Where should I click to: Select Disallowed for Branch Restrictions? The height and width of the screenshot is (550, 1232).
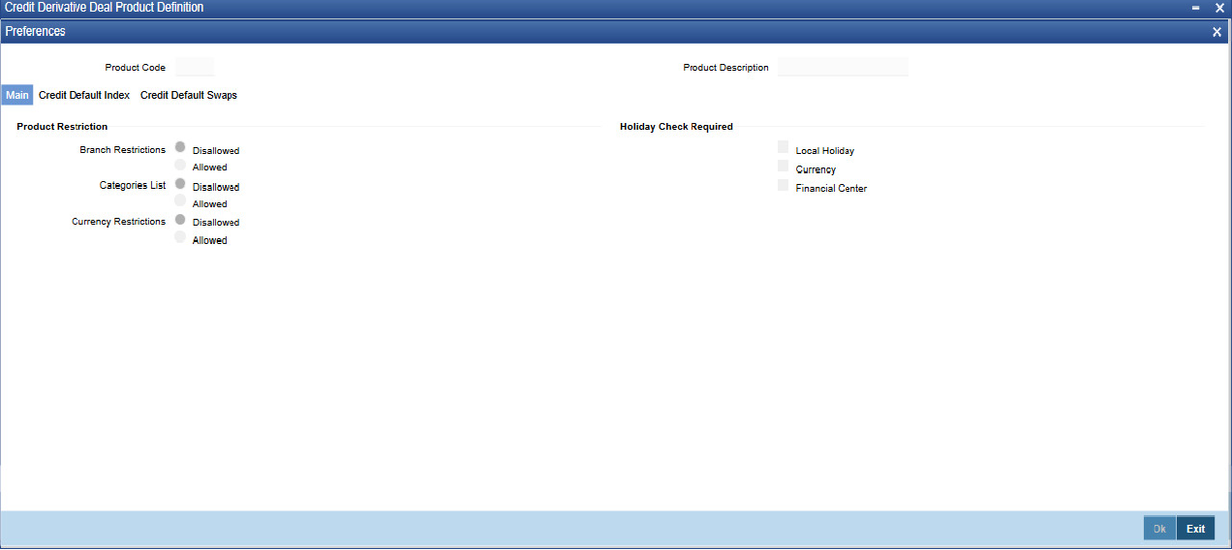(180, 147)
